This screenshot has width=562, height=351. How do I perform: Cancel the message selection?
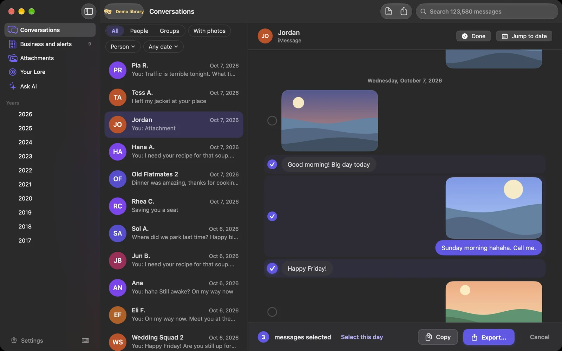pos(540,337)
